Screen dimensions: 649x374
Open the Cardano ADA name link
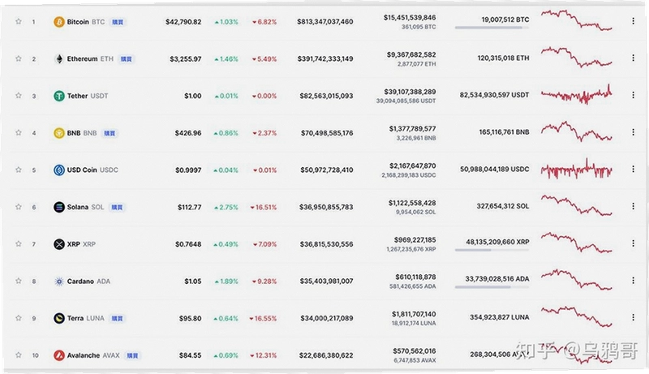point(88,282)
